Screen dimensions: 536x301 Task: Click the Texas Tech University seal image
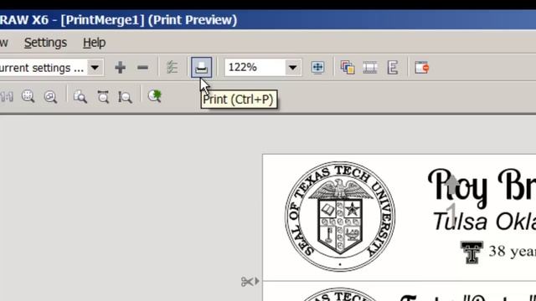pyautogui.click(x=340, y=217)
